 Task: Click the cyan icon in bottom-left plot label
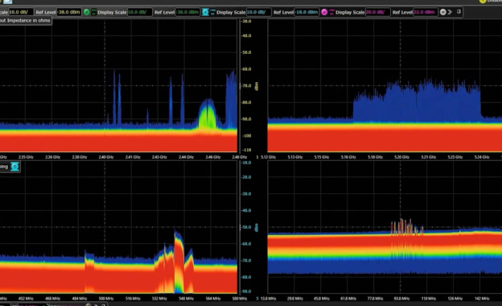click(x=14, y=167)
